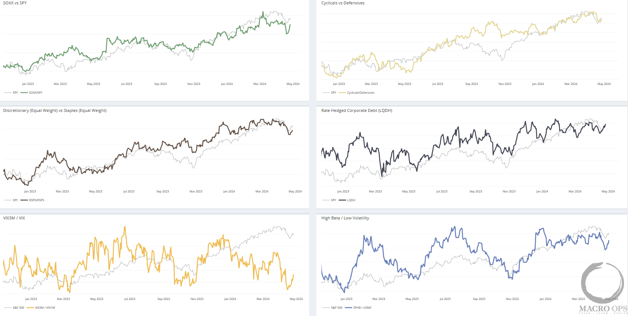This screenshot has width=628, height=316.
Task: Click the Rate Hedged Corporate Debt (LQDH) title
Action: point(357,110)
